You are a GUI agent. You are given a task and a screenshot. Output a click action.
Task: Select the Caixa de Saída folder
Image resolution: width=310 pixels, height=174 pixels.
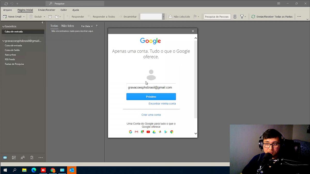(x=12, y=50)
